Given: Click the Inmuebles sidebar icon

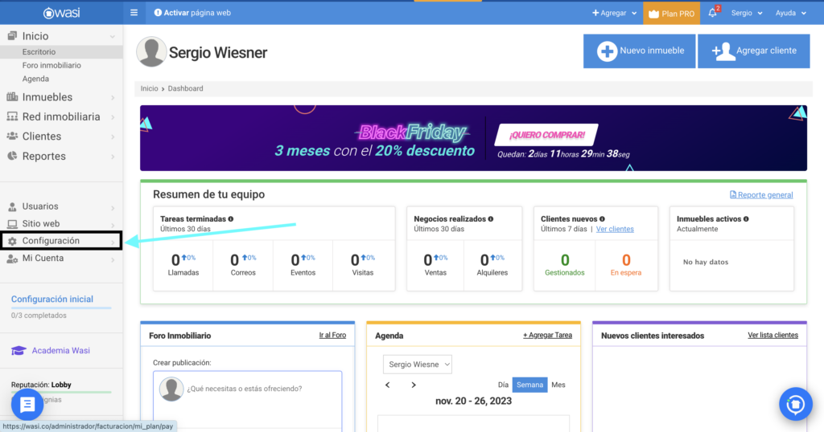Looking at the screenshot, I should pyautogui.click(x=12, y=97).
